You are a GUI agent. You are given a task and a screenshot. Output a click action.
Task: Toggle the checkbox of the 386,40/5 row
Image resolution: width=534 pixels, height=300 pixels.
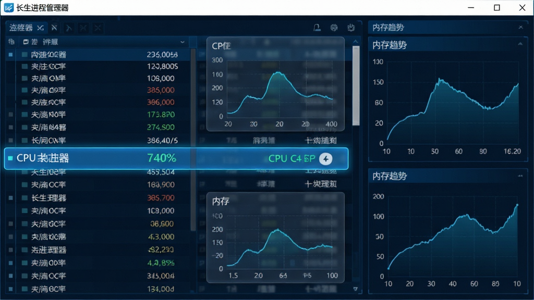10,140
